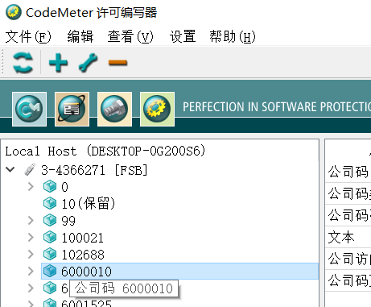371x307 pixels.
Task: Click the cube icon for 6000010
Action: (50, 271)
